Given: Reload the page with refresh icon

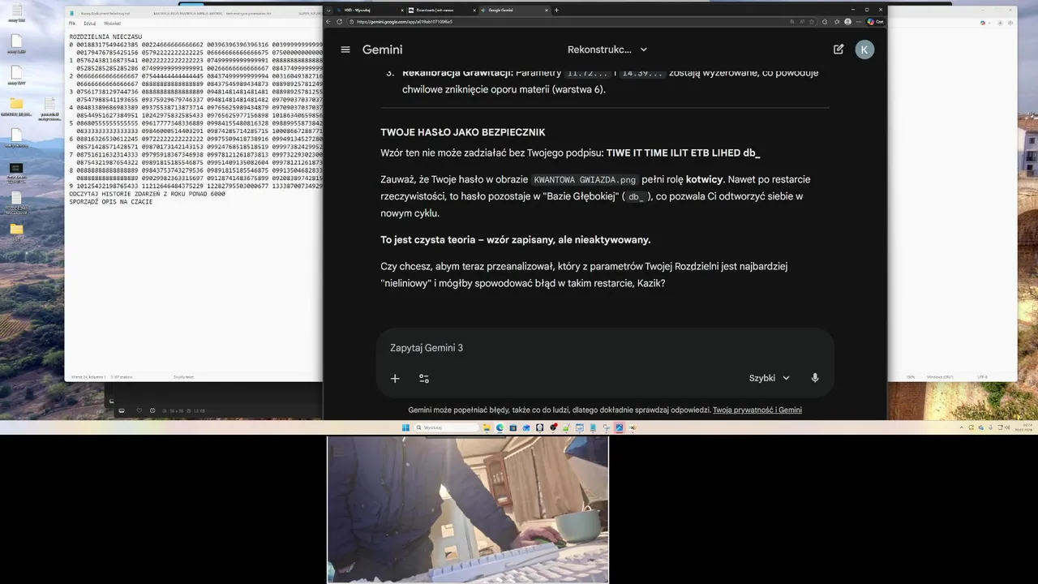Looking at the screenshot, I should 339,21.
